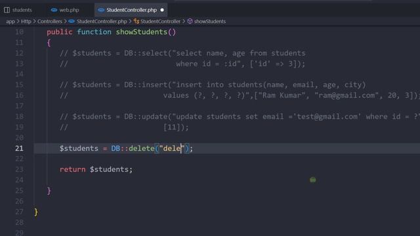The width and height of the screenshot is (420, 236).
Task: Click line number 10 in the gutter
Action: coord(19,32)
